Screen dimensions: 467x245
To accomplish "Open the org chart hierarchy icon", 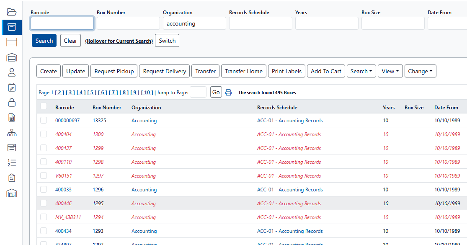I will [x=11, y=133].
